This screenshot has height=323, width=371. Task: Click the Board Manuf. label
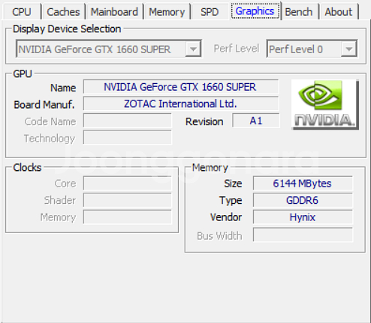coord(44,104)
